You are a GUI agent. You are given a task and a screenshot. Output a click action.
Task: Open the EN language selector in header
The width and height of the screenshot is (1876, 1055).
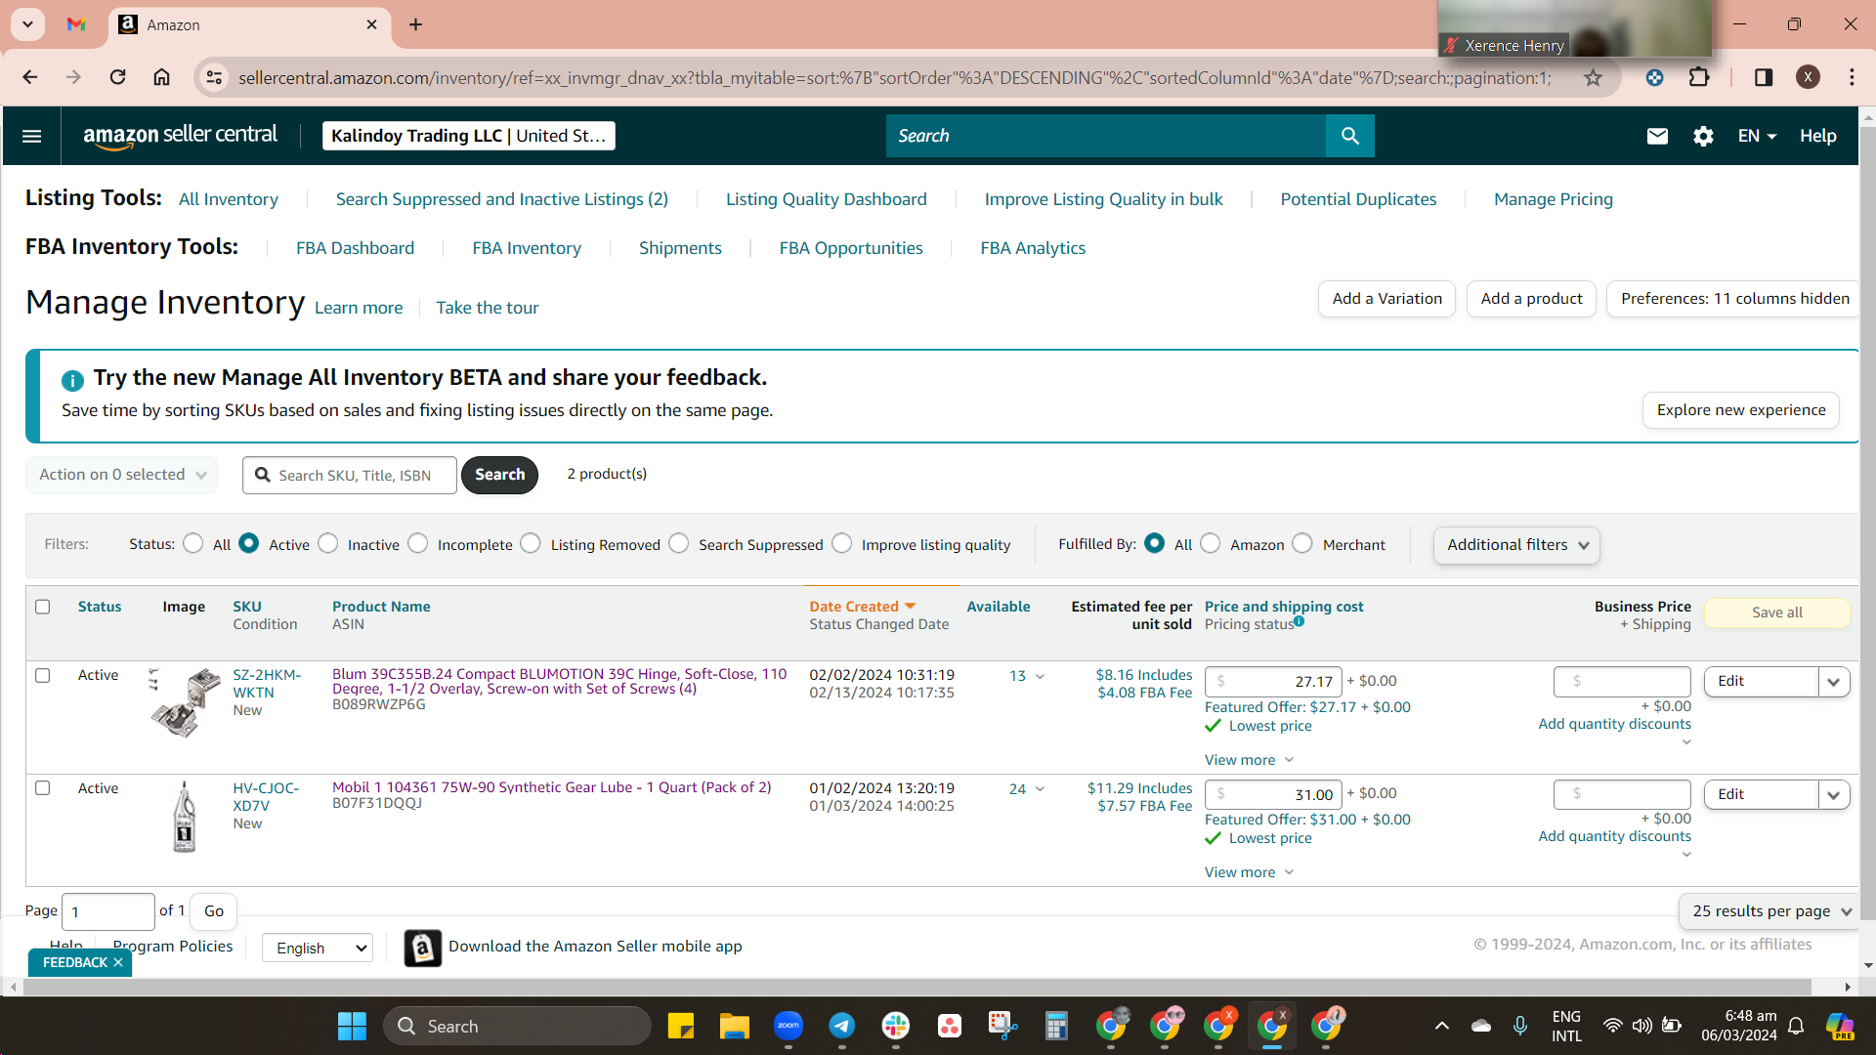[x=1757, y=136]
